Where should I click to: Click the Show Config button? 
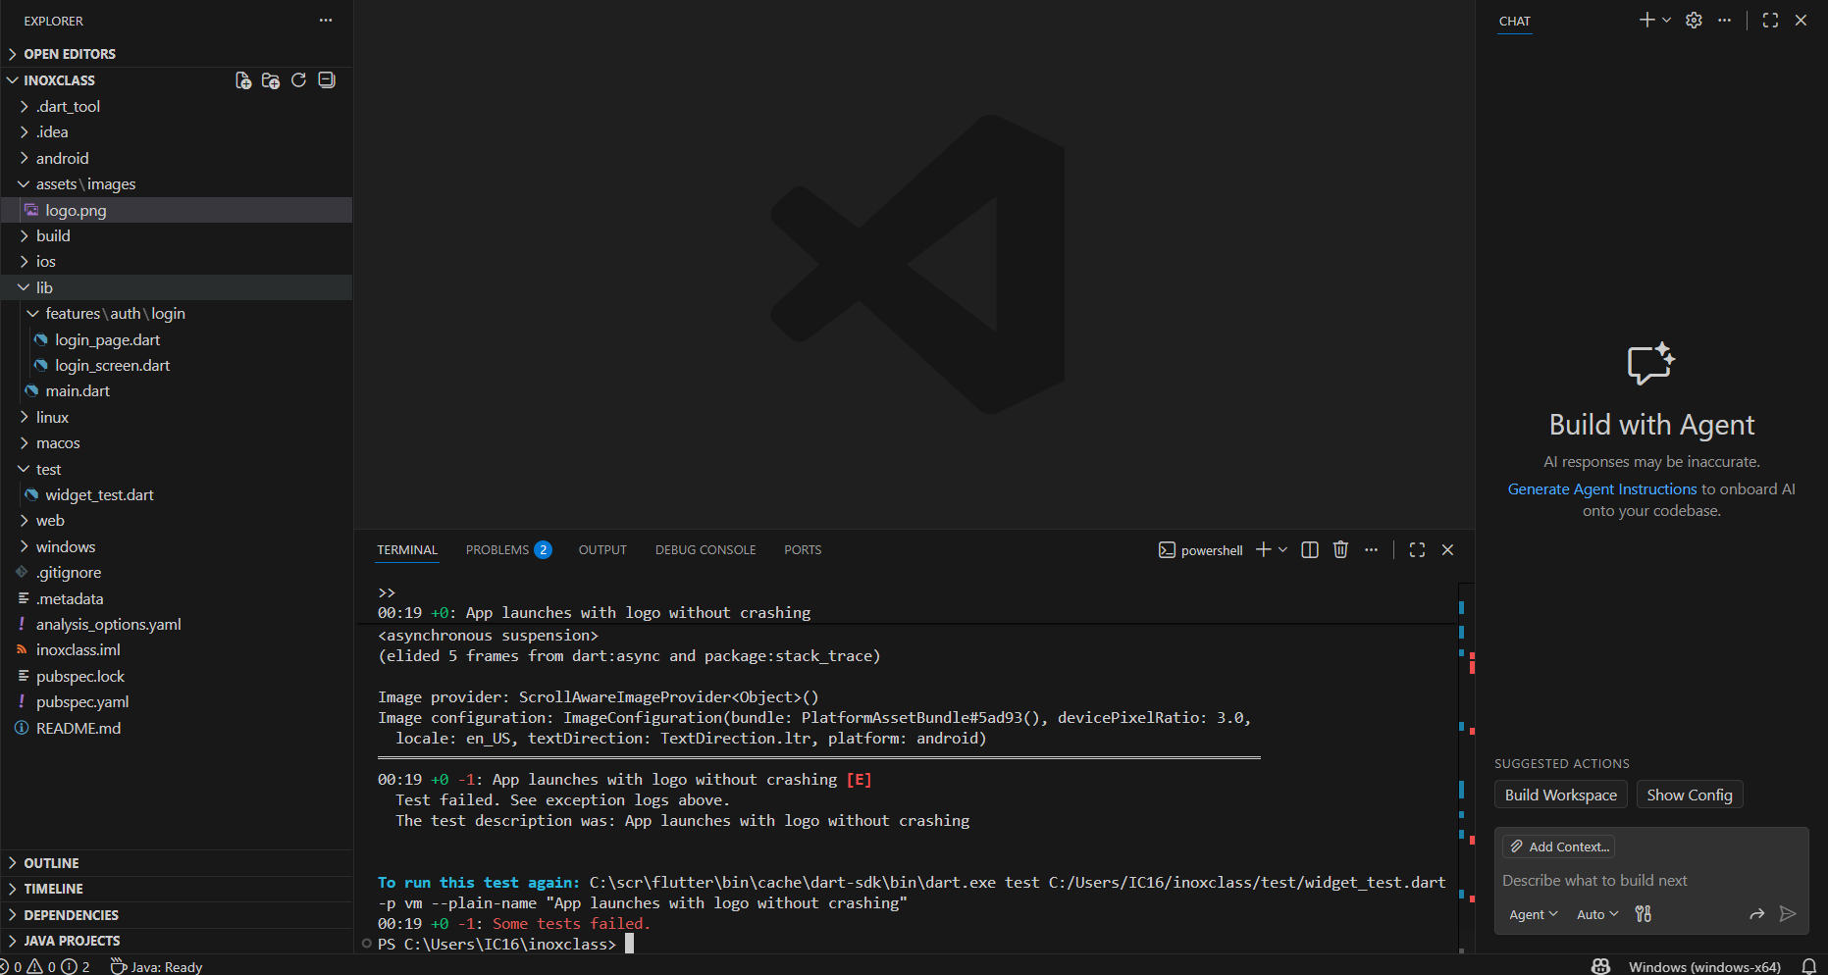pos(1690,795)
